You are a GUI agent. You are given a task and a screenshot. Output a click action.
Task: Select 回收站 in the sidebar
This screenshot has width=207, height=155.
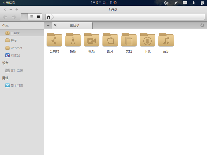[x=15, y=55]
